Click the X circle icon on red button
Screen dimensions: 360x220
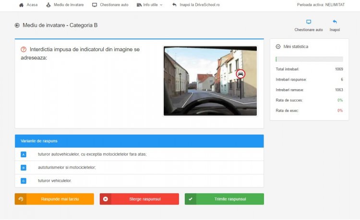pos(106,199)
